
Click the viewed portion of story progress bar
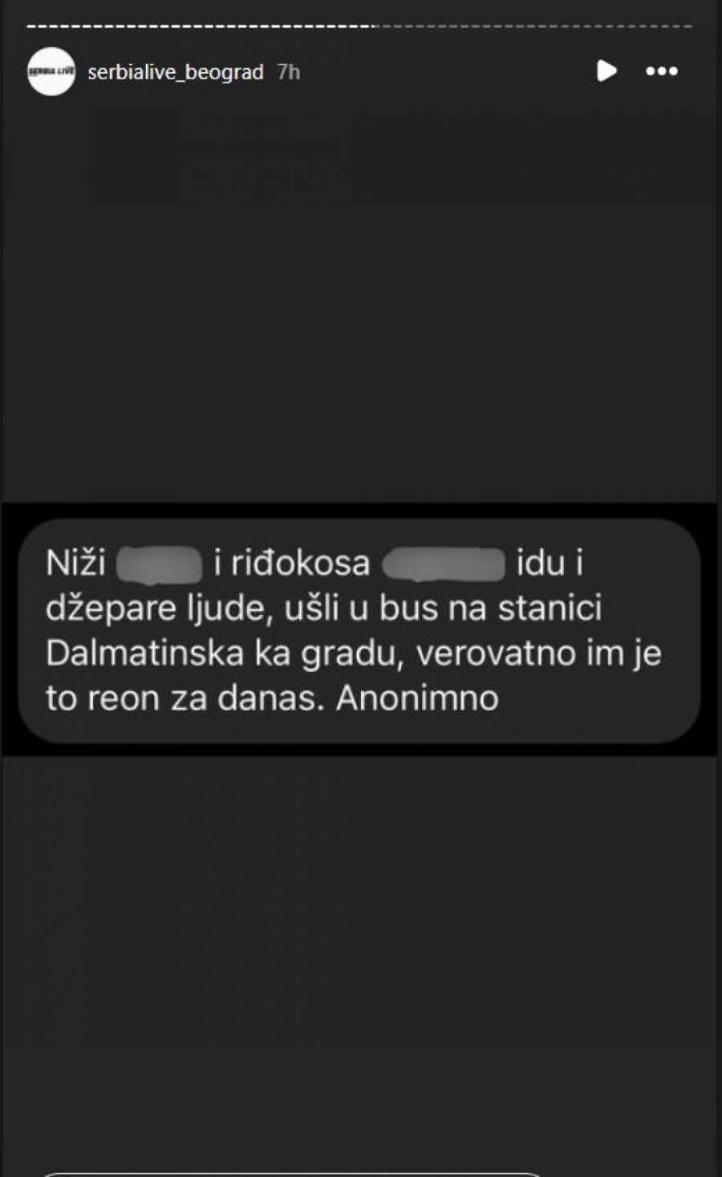[201, 26]
